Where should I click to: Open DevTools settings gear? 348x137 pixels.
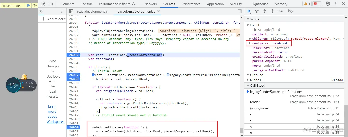[328, 4]
